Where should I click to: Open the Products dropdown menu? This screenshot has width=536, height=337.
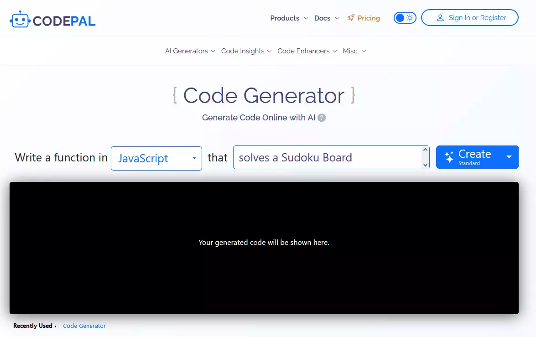click(x=289, y=18)
